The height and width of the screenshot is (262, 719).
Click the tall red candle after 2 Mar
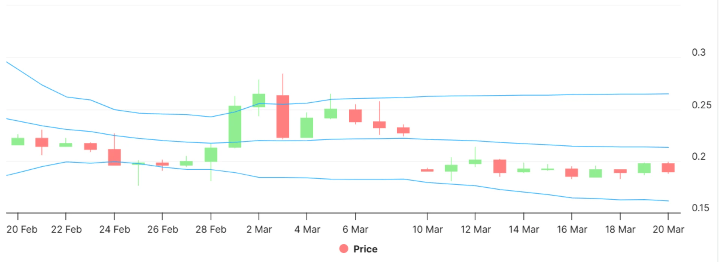283,116
